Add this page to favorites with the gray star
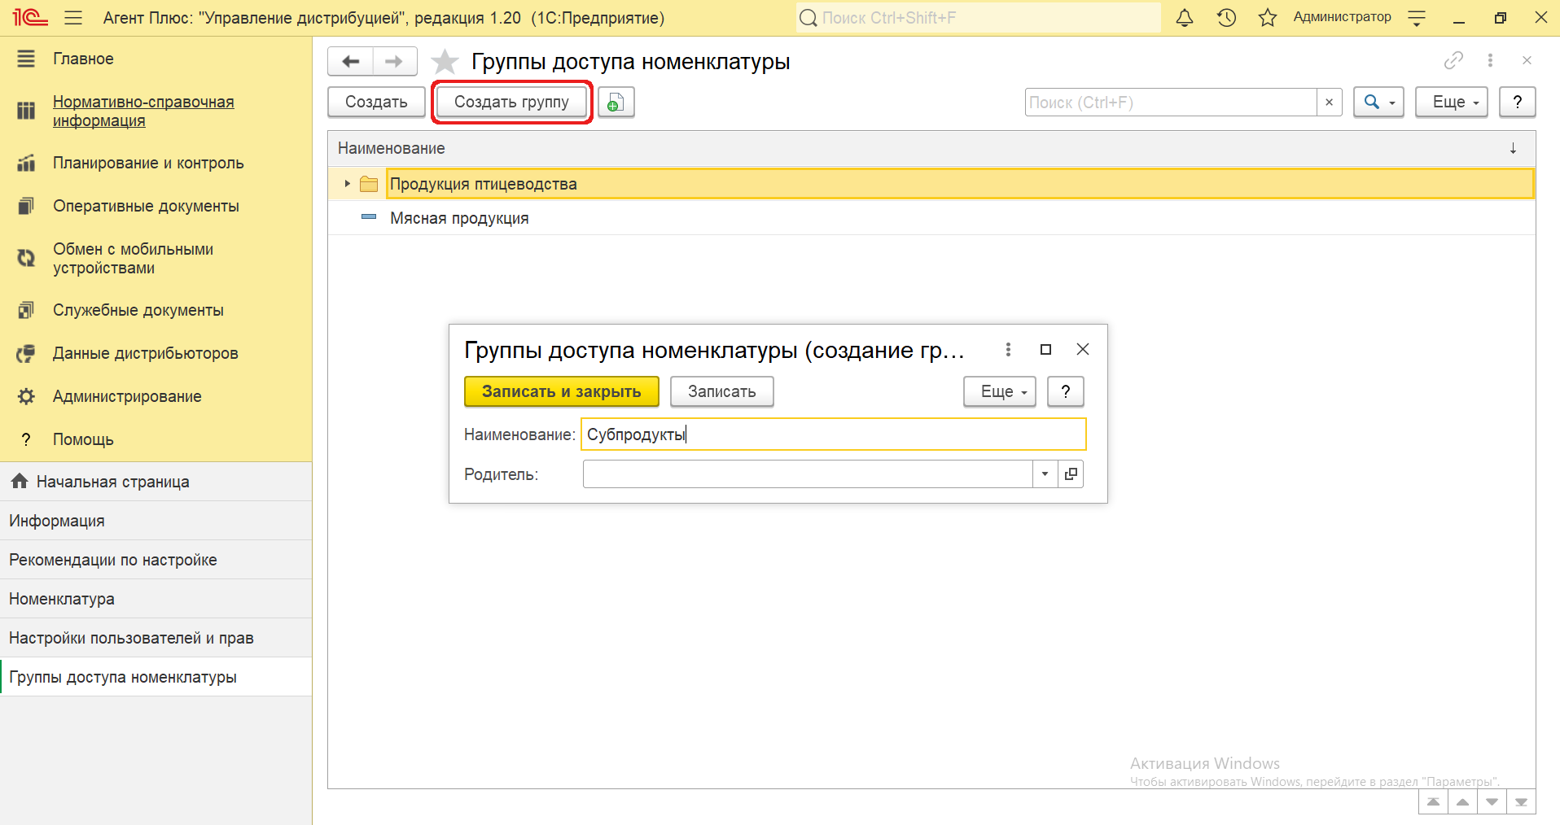 point(445,62)
